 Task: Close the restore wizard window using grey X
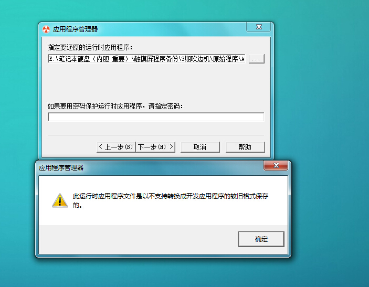[x=259, y=27]
